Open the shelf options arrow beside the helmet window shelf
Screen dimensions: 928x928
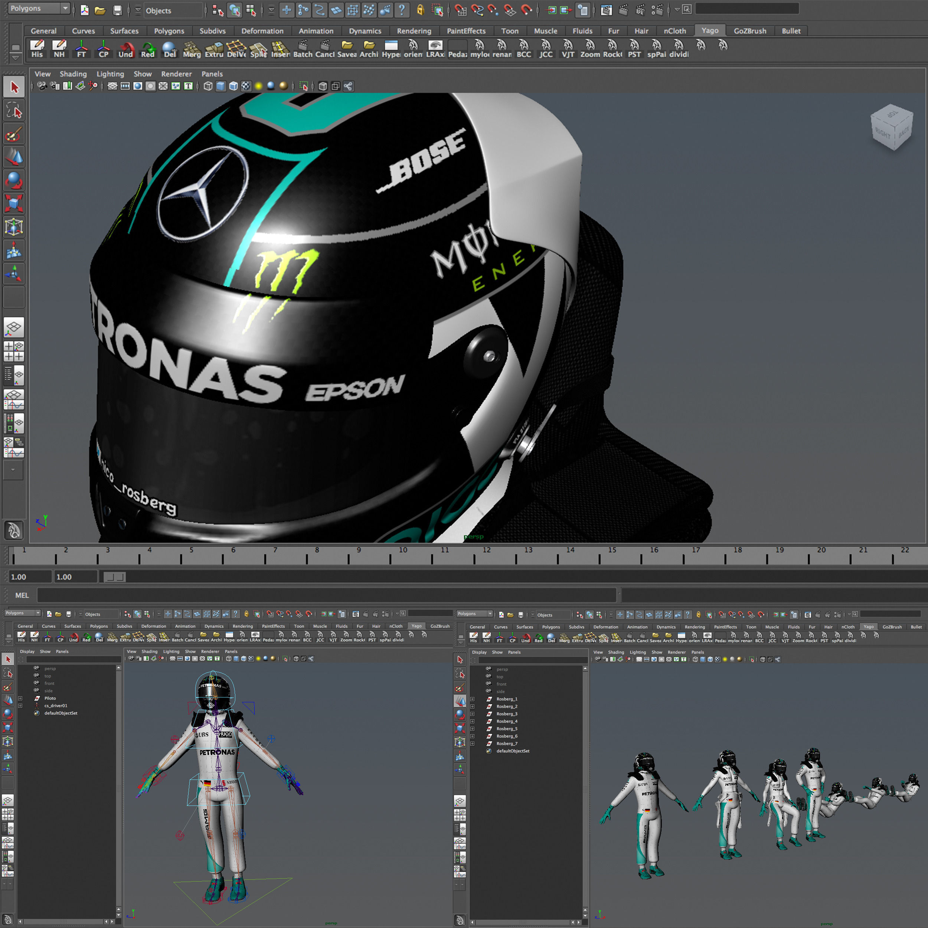pos(15,58)
